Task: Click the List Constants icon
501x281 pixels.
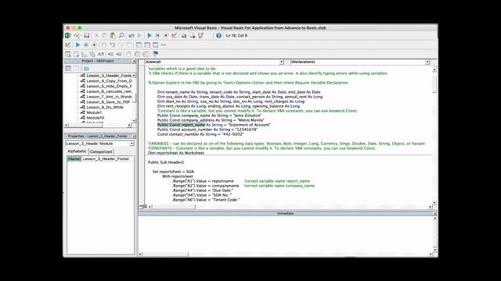Action: tap(76, 54)
